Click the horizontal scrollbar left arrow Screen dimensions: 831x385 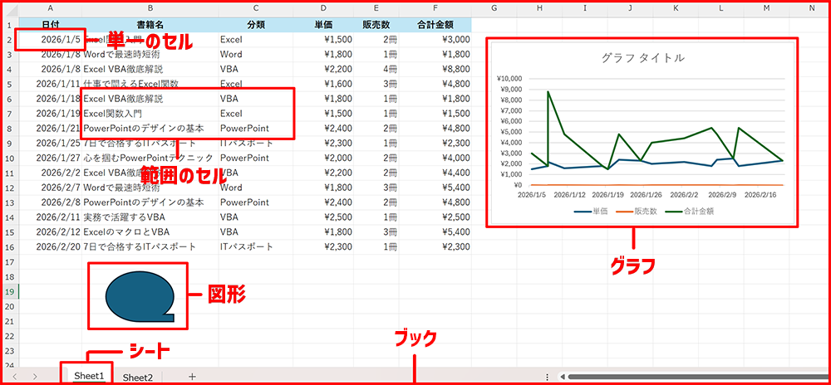tap(561, 377)
